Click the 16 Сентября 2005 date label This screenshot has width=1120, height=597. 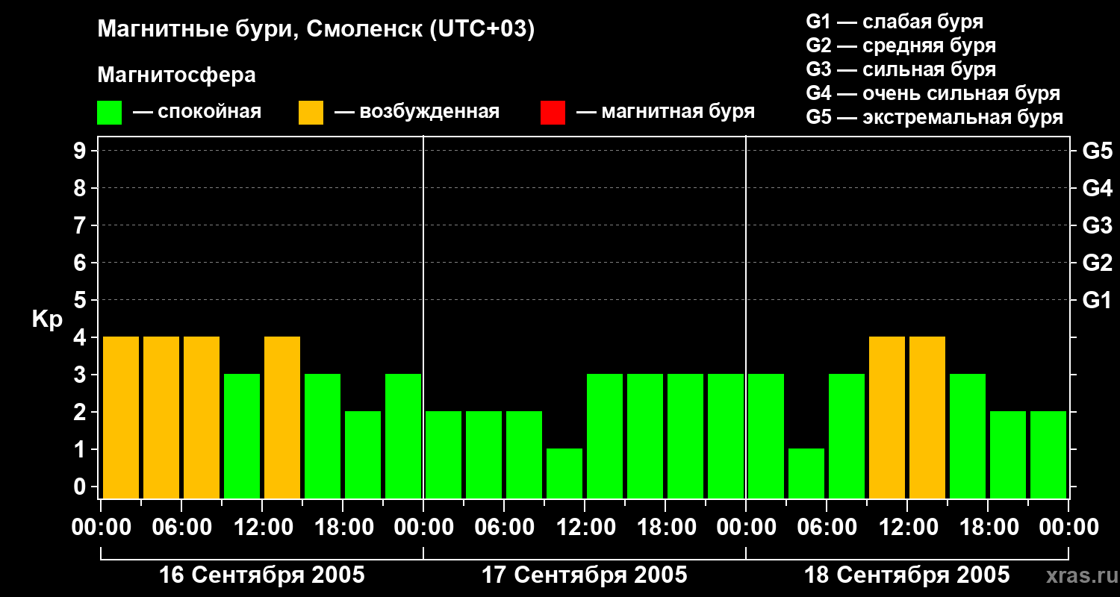point(262,575)
